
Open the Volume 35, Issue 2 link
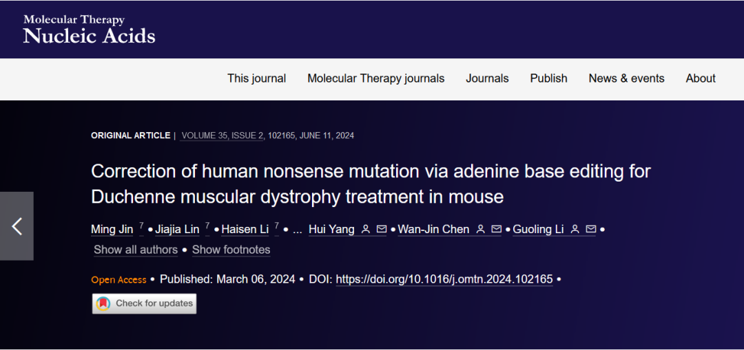coord(223,135)
